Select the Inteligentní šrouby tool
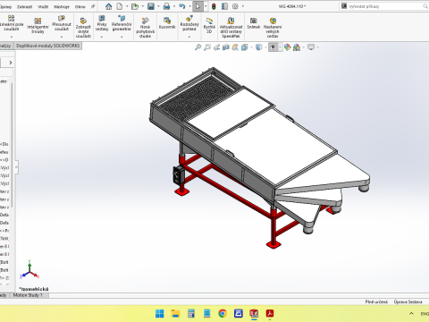The image size is (429, 322). tap(38, 25)
